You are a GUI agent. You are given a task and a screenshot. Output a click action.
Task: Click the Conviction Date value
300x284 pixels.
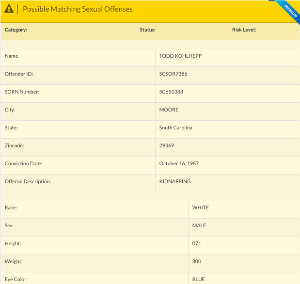(179, 163)
